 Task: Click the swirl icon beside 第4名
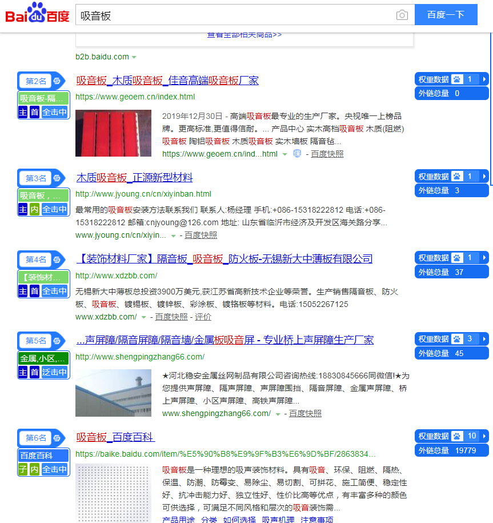coord(57,259)
